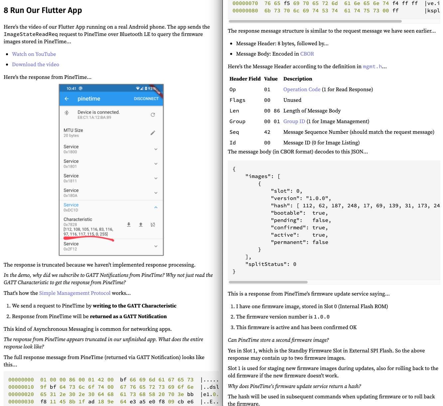Click the Bluetooth icon beside the device address
This screenshot has width=443, height=406.
[67, 113]
